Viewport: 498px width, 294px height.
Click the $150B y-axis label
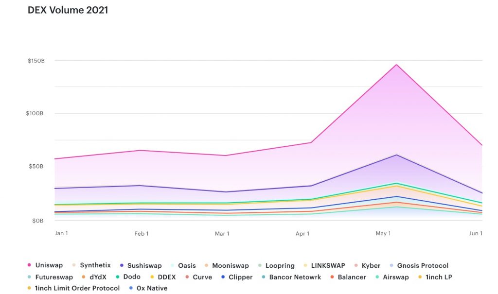(36, 61)
